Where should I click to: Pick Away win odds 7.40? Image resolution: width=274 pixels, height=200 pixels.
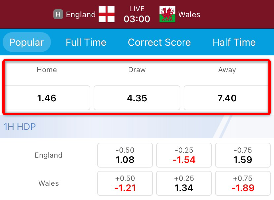[227, 98]
